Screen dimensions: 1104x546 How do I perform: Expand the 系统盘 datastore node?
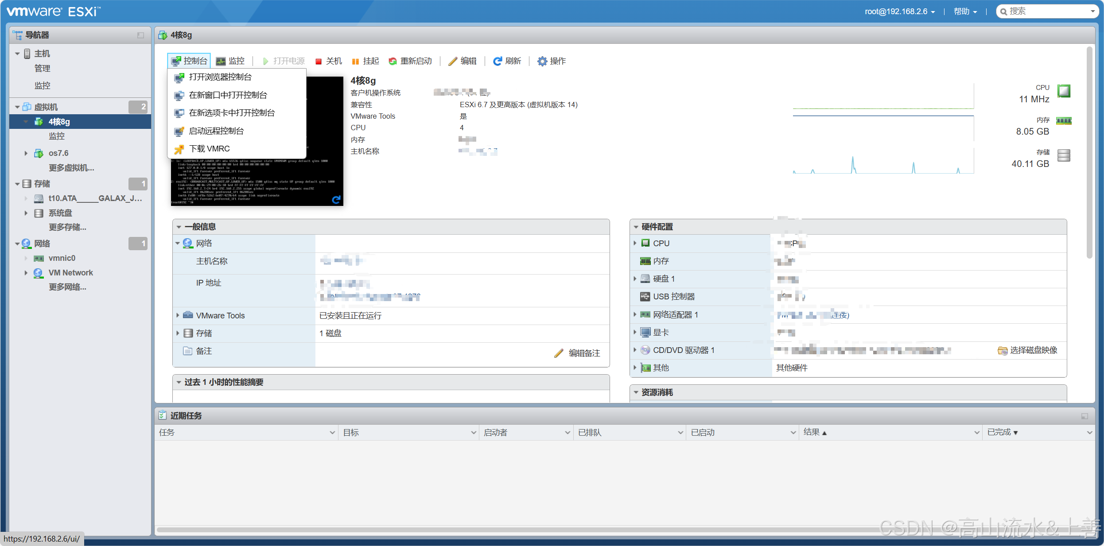(26, 213)
